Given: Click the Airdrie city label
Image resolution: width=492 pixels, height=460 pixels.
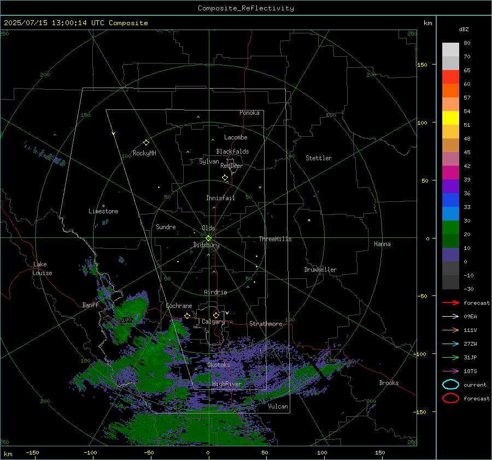Looking at the screenshot, I should pos(215,292).
